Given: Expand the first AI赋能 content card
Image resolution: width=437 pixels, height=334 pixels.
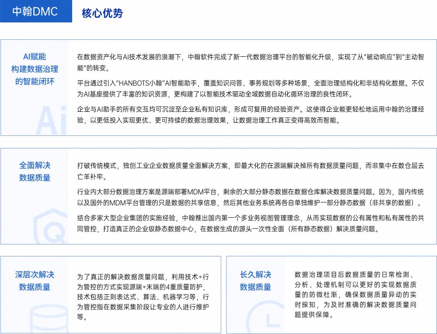Looking at the screenshot, I should 218,90.
